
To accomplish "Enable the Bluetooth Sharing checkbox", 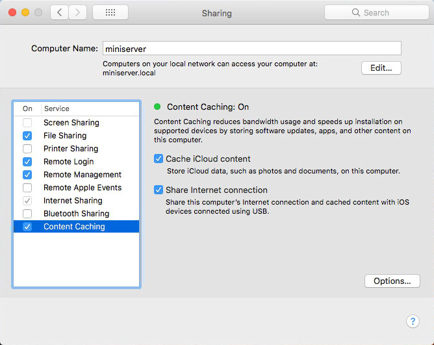I will click(x=27, y=214).
